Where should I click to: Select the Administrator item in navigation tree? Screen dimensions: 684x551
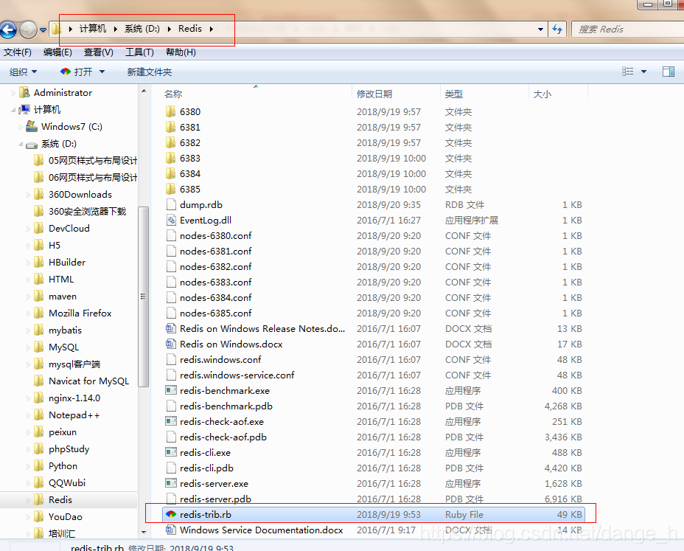[x=63, y=92]
